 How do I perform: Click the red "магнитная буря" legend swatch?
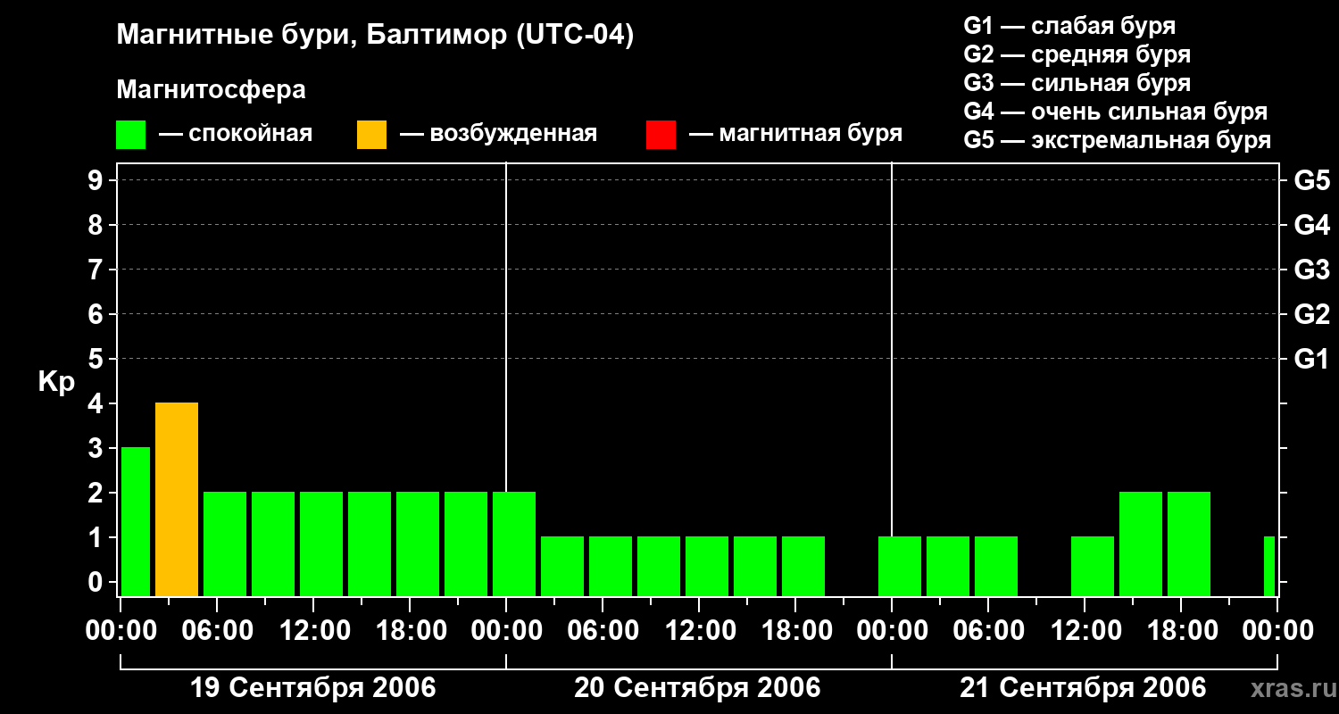coord(661,135)
